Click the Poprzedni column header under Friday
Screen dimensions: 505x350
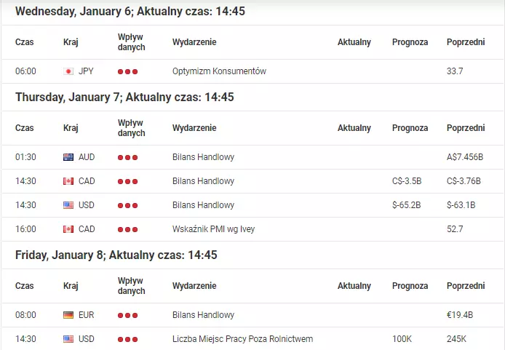(x=466, y=286)
